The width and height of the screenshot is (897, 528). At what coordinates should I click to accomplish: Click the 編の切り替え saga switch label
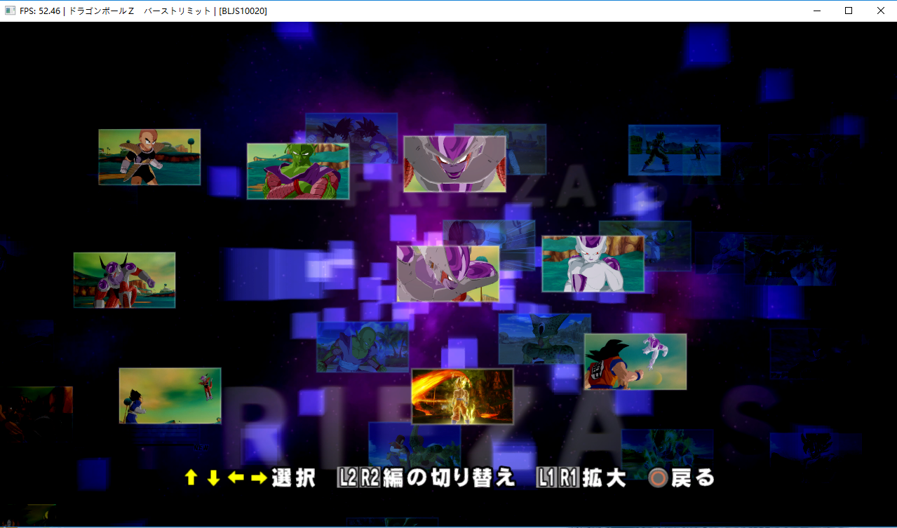pos(449,478)
